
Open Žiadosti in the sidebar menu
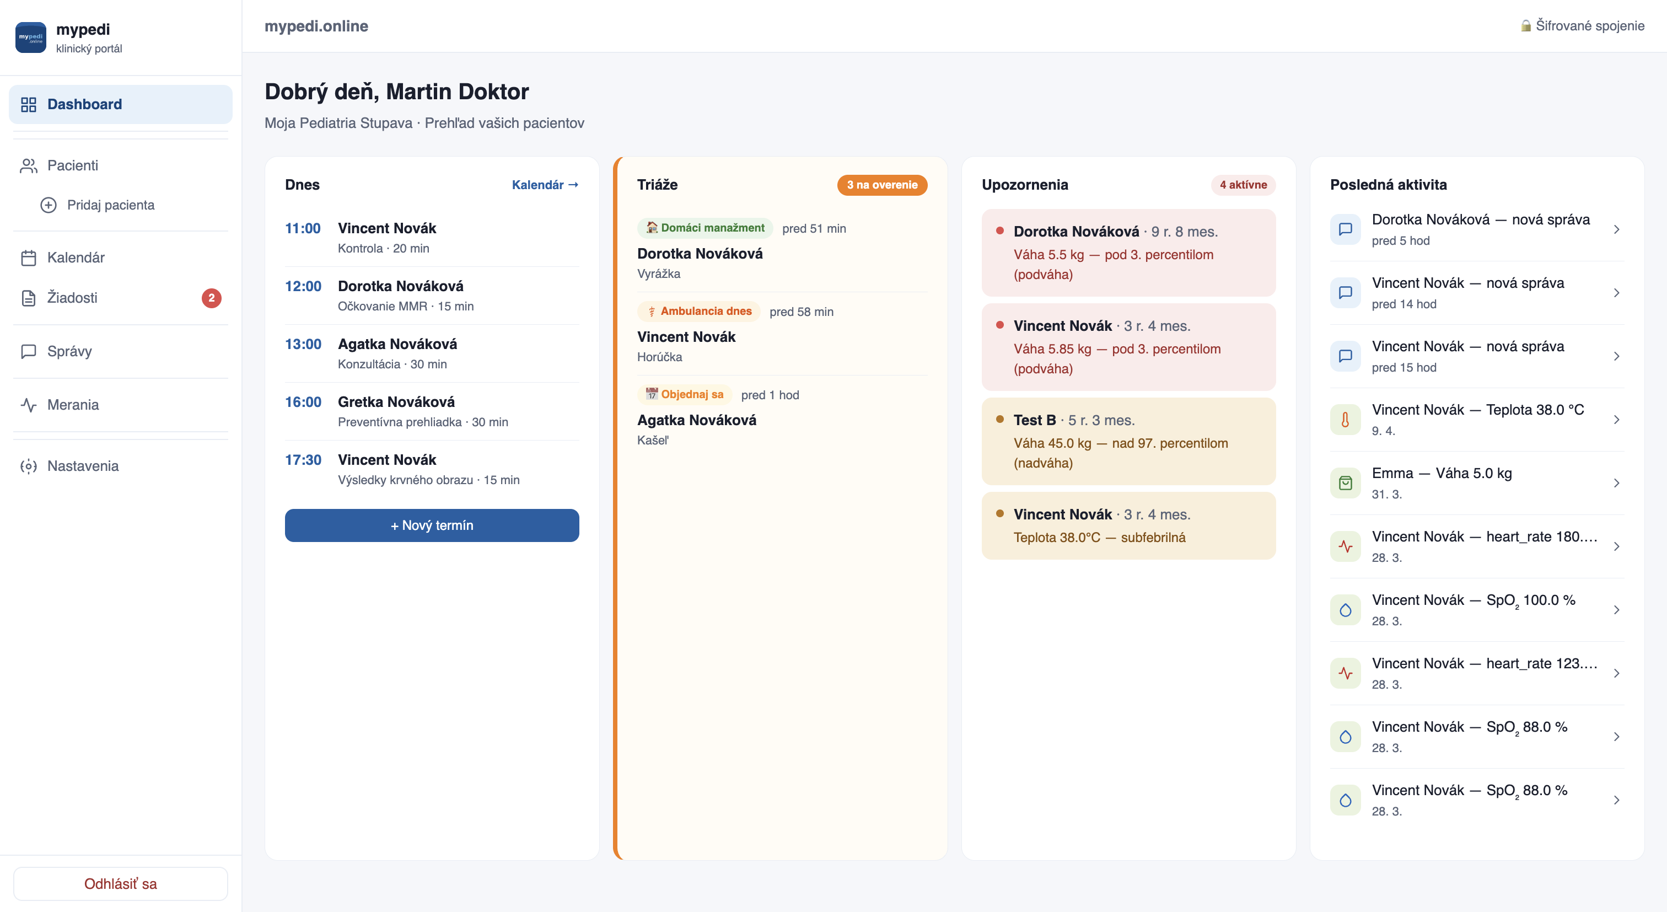72,298
